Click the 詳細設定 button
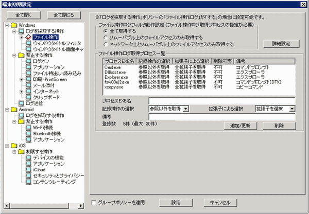The width and height of the screenshot is (309, 214). click(x=281, y=43)
